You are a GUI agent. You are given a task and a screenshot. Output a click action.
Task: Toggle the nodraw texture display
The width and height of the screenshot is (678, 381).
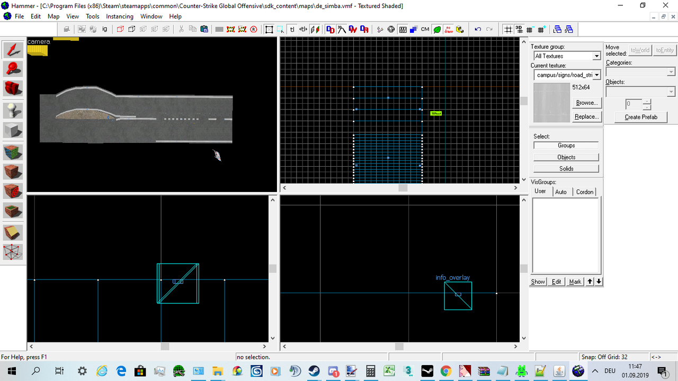pos(448,30)
